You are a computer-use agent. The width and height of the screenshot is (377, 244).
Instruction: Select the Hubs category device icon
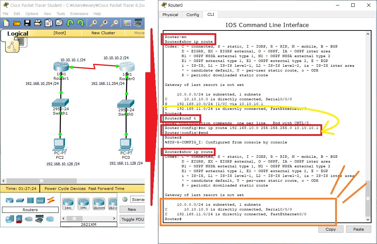(x=30, y=200)
